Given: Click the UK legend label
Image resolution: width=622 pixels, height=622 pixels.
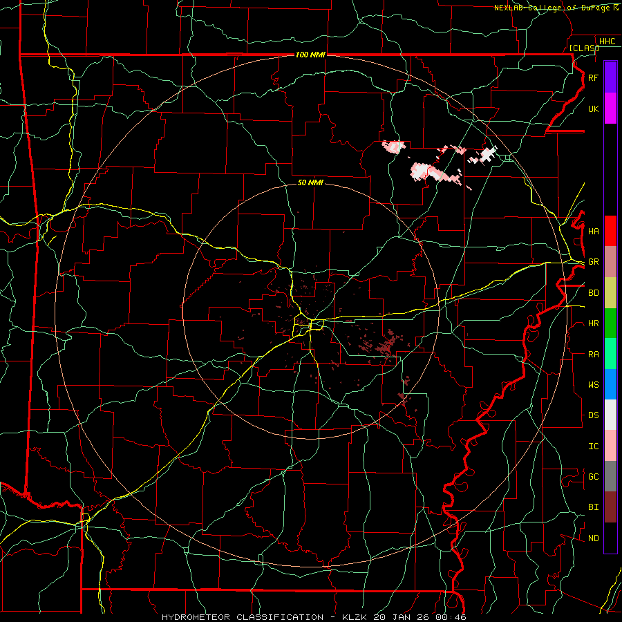Looking at the screenshot, I should pyautogui.click(x=593, y=109).
